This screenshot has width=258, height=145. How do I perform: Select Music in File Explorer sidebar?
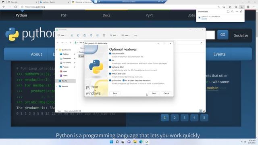coord(64,71)
